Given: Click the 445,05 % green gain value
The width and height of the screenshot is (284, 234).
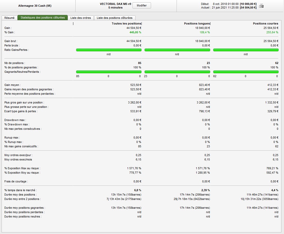Looking at the screenshot, I should tap(135, 32).
